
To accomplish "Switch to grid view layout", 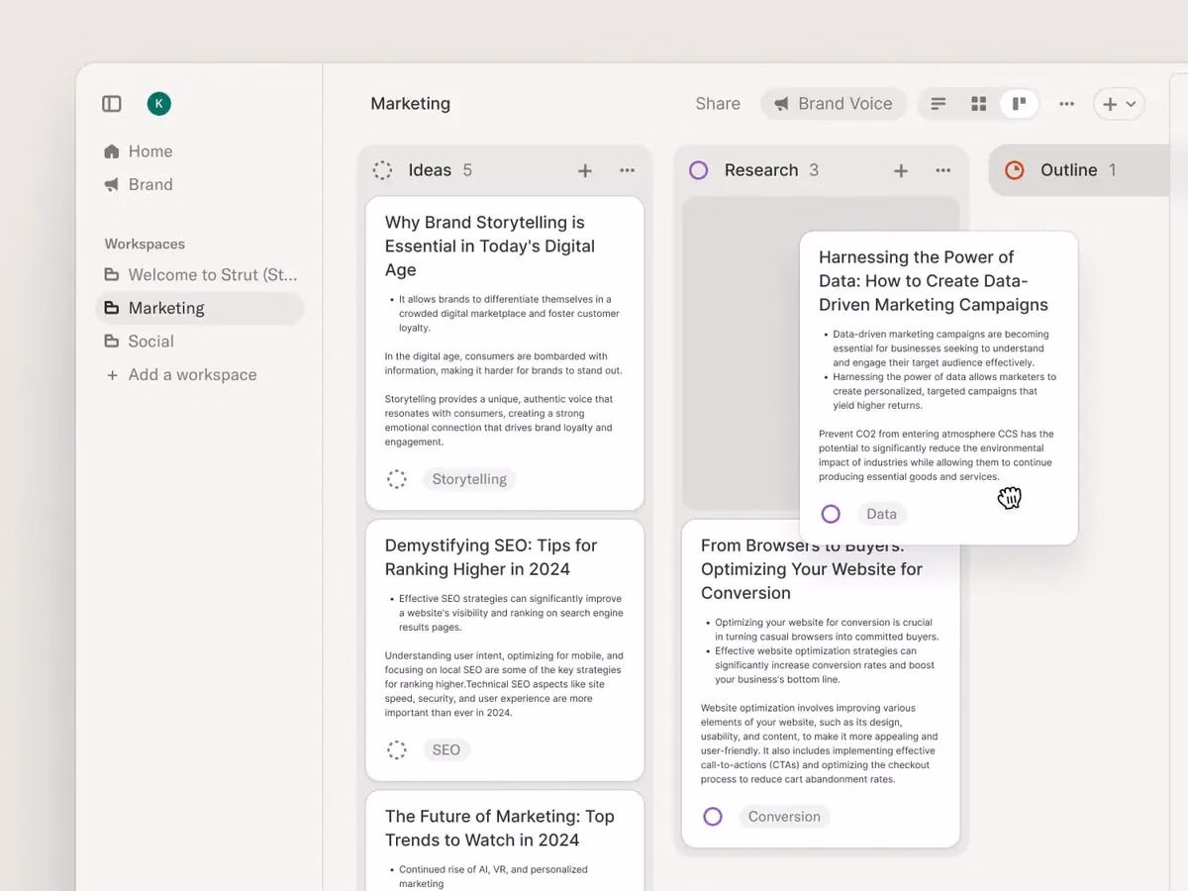I will click(978, 104).
